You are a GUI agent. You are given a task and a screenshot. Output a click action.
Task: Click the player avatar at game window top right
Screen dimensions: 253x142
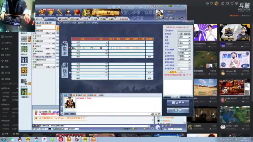click(x=159, y=13)
